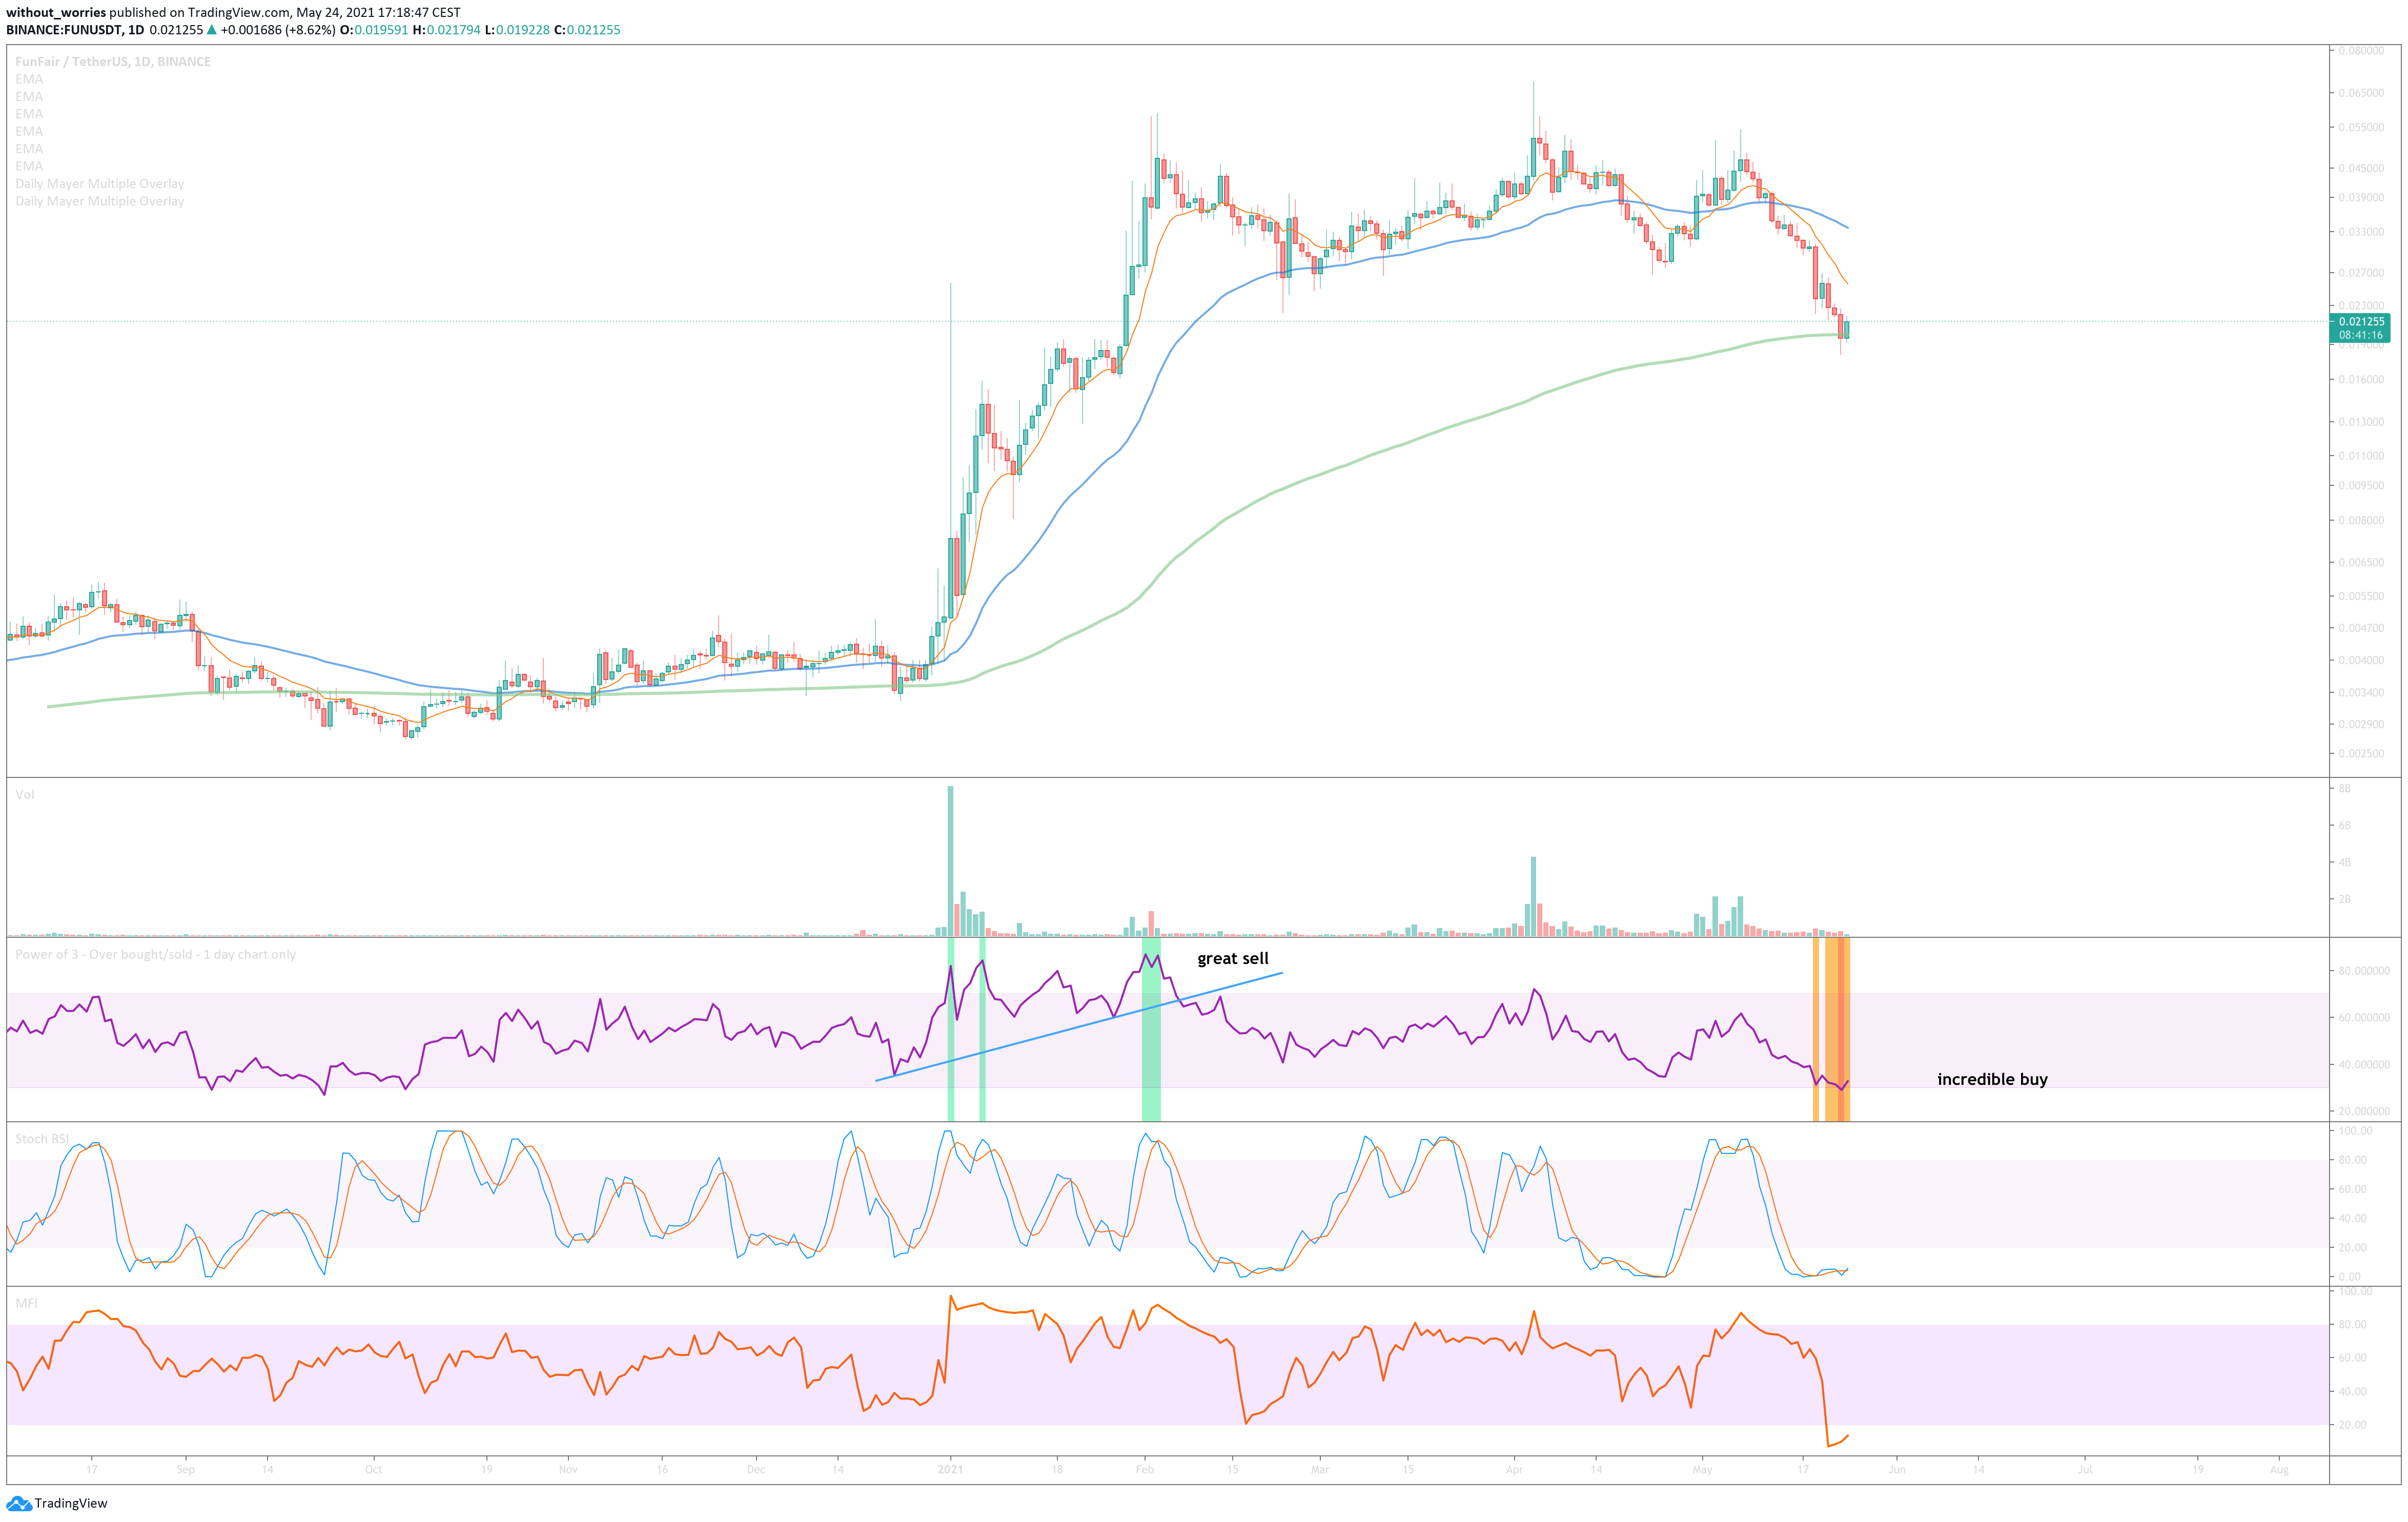Screen dimensions: 2408x1522
Task: Select the blue trendline in Power of 3 pane
Action: pos(1078,1027)
